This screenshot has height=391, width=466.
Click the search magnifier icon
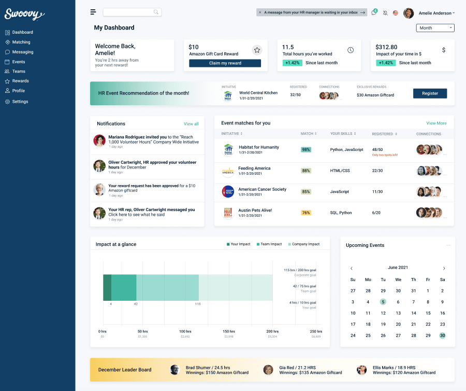[x=156, y=12]
